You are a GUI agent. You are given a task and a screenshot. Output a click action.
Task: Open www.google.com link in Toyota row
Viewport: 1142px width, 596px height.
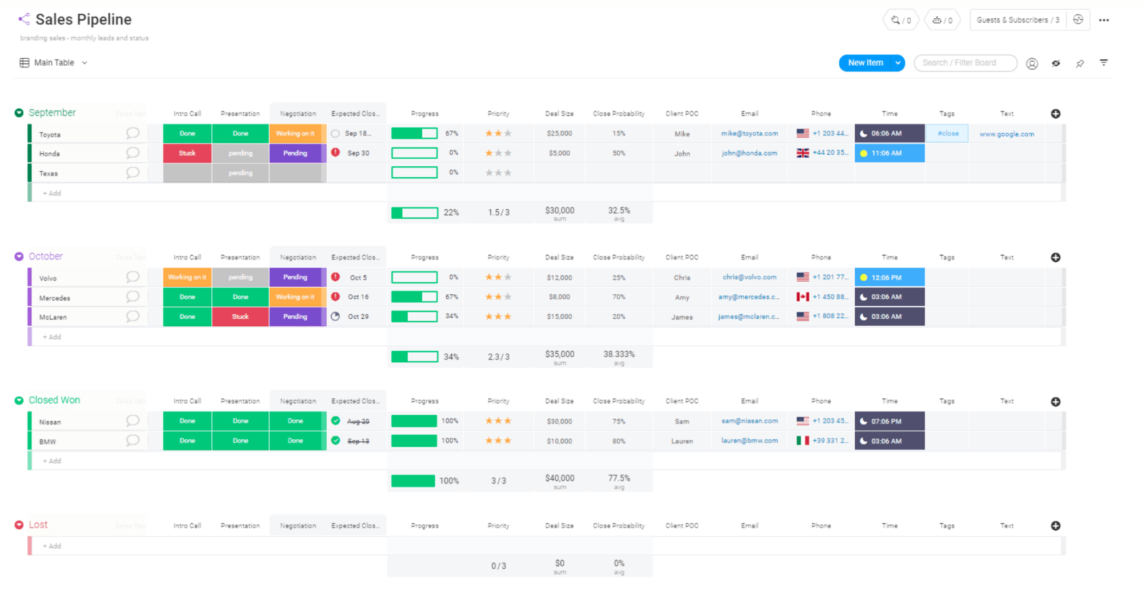(1007, 134)
